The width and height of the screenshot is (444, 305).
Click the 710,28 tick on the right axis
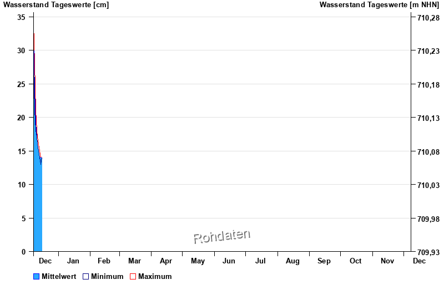[x=428, y=18]
